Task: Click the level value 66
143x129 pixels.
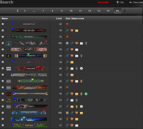Action: coord(60,68)
